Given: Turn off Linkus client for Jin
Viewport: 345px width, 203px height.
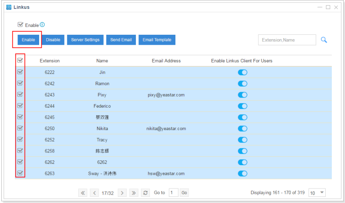Looking at the screenshot, I should point(242,72).
